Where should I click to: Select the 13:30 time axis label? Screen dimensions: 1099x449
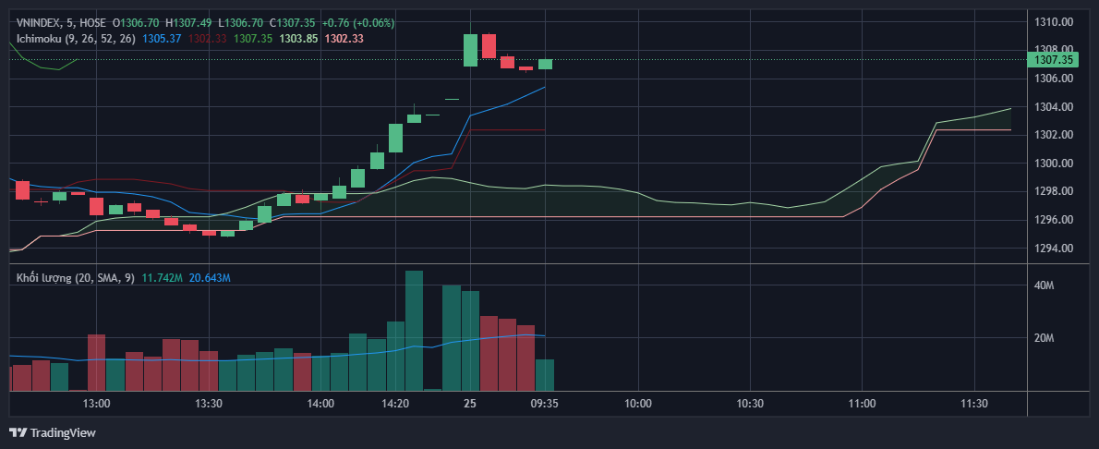pos(209,404)
